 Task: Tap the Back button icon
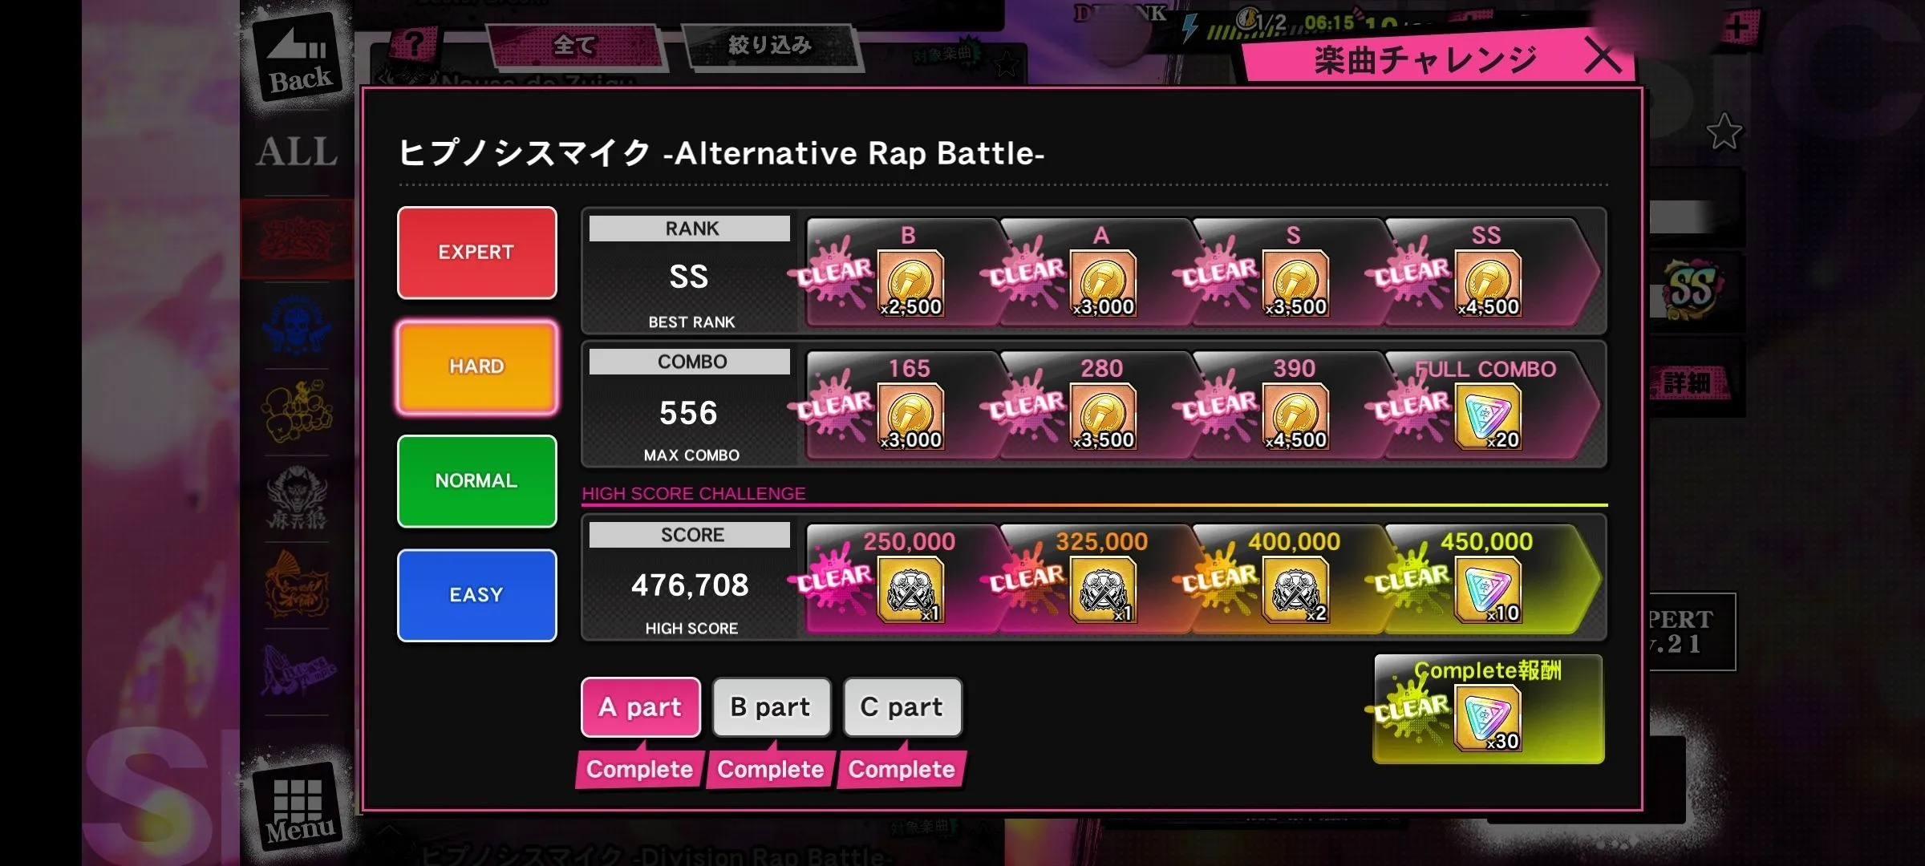point(300,59)
